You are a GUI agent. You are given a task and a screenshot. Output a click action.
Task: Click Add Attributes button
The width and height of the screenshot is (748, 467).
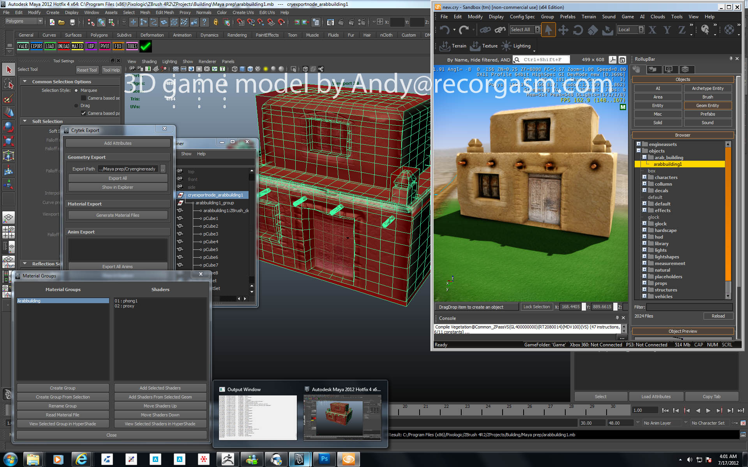118,143
